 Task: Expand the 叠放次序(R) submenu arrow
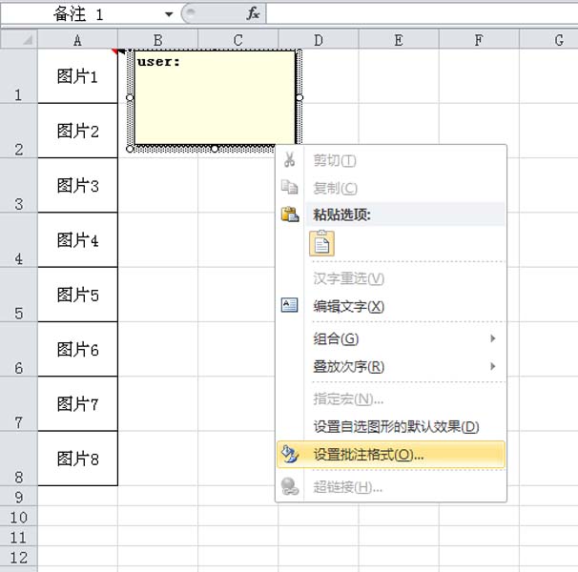pyautogui.click(x=493, y=367)
